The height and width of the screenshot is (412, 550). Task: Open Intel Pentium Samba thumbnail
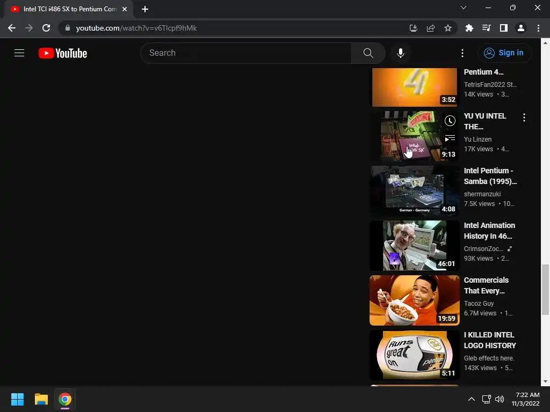(x=415, y=191)
